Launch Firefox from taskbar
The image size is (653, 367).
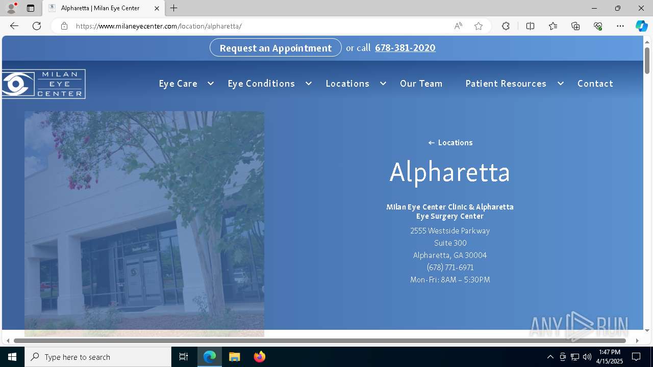[260, 357]
